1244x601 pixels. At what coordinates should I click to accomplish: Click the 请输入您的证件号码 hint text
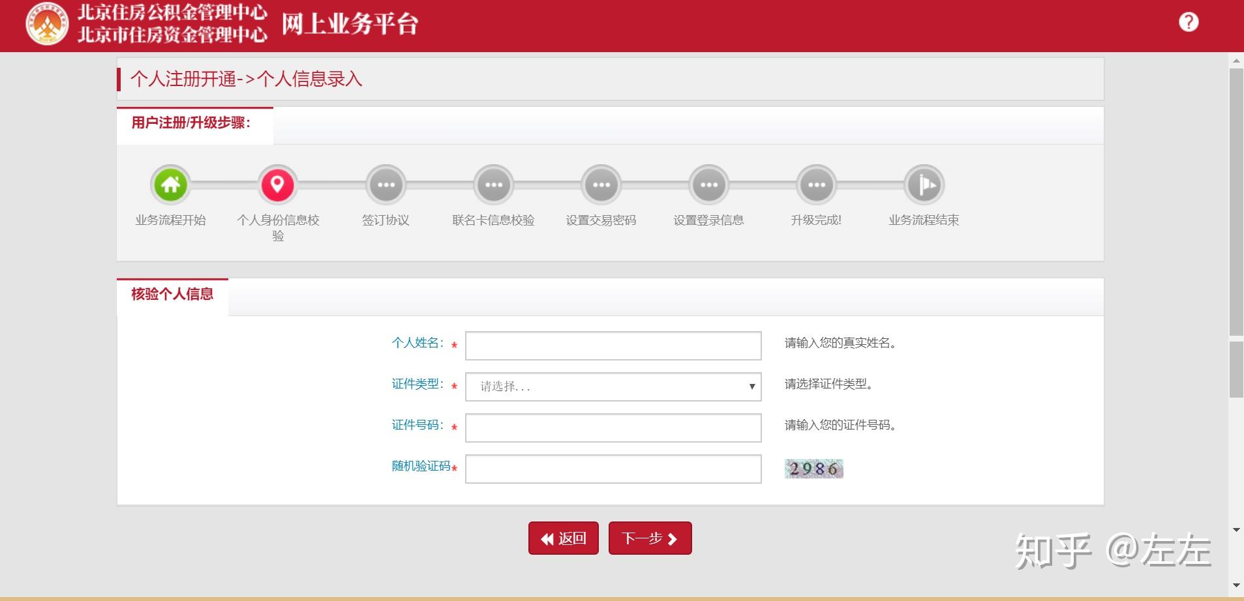pyautogui.click(x=840, y=425)
